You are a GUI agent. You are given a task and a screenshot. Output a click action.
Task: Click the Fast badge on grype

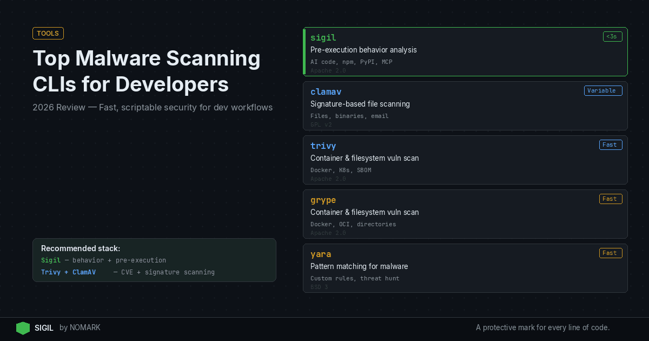(611, 199)
